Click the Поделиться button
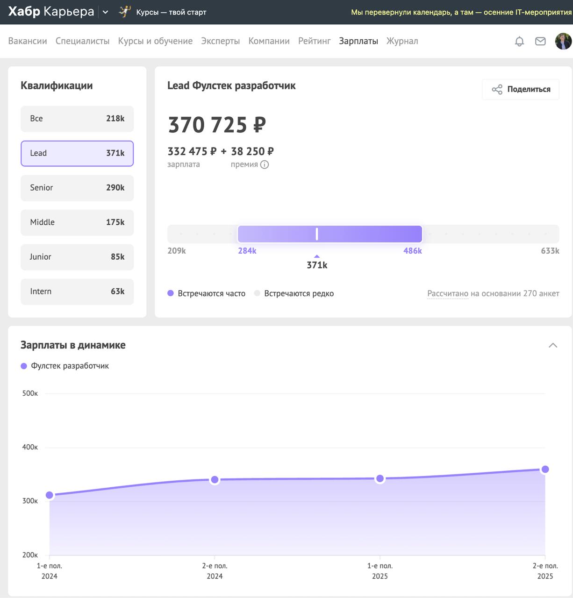Screen dimensions: 573x598 (x=521, y=89)
